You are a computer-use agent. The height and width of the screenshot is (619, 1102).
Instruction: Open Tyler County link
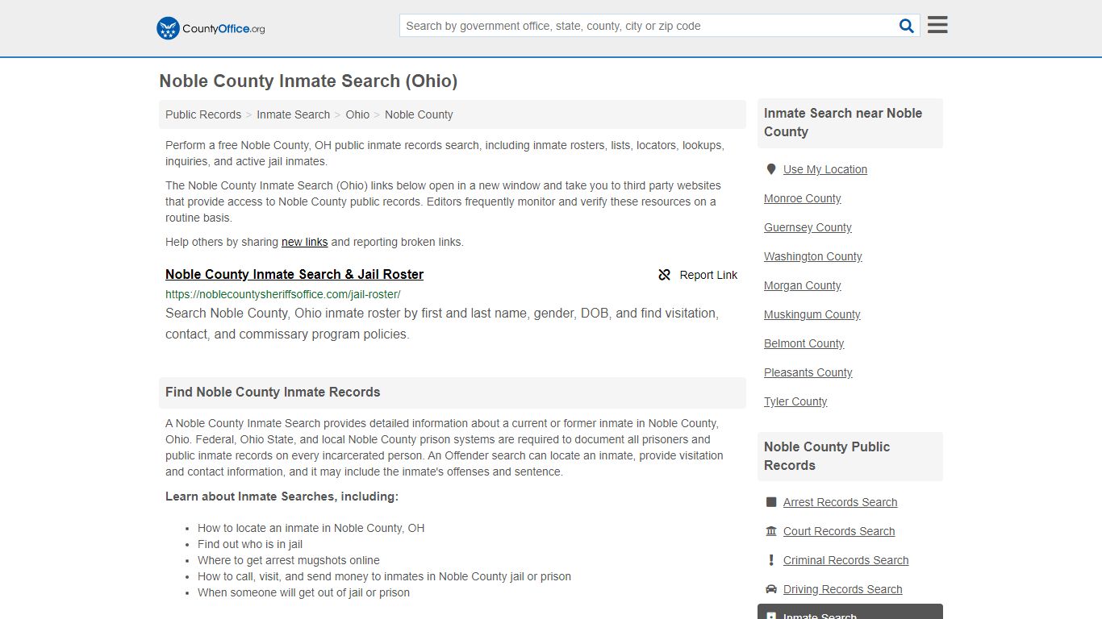[x=795, y=401]
